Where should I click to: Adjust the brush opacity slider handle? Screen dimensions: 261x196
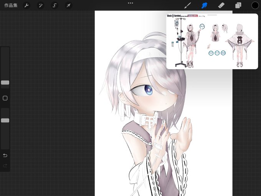pyautogui.click(x=5, y=121)
